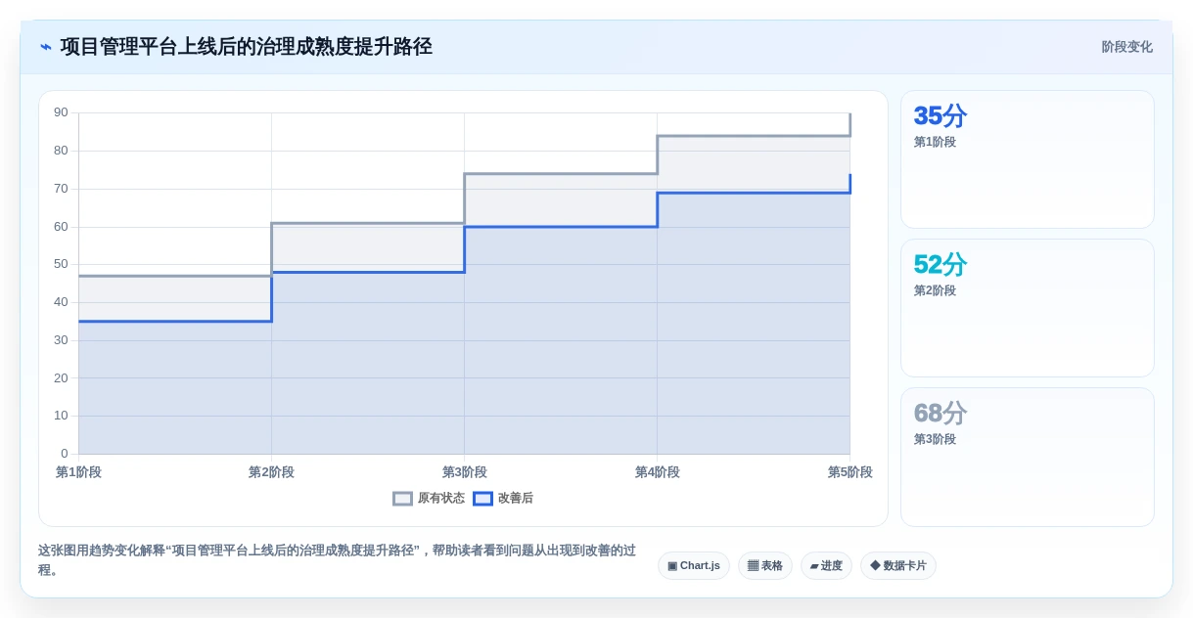Click the Chart.js tag chip

[x=694, y=565]
